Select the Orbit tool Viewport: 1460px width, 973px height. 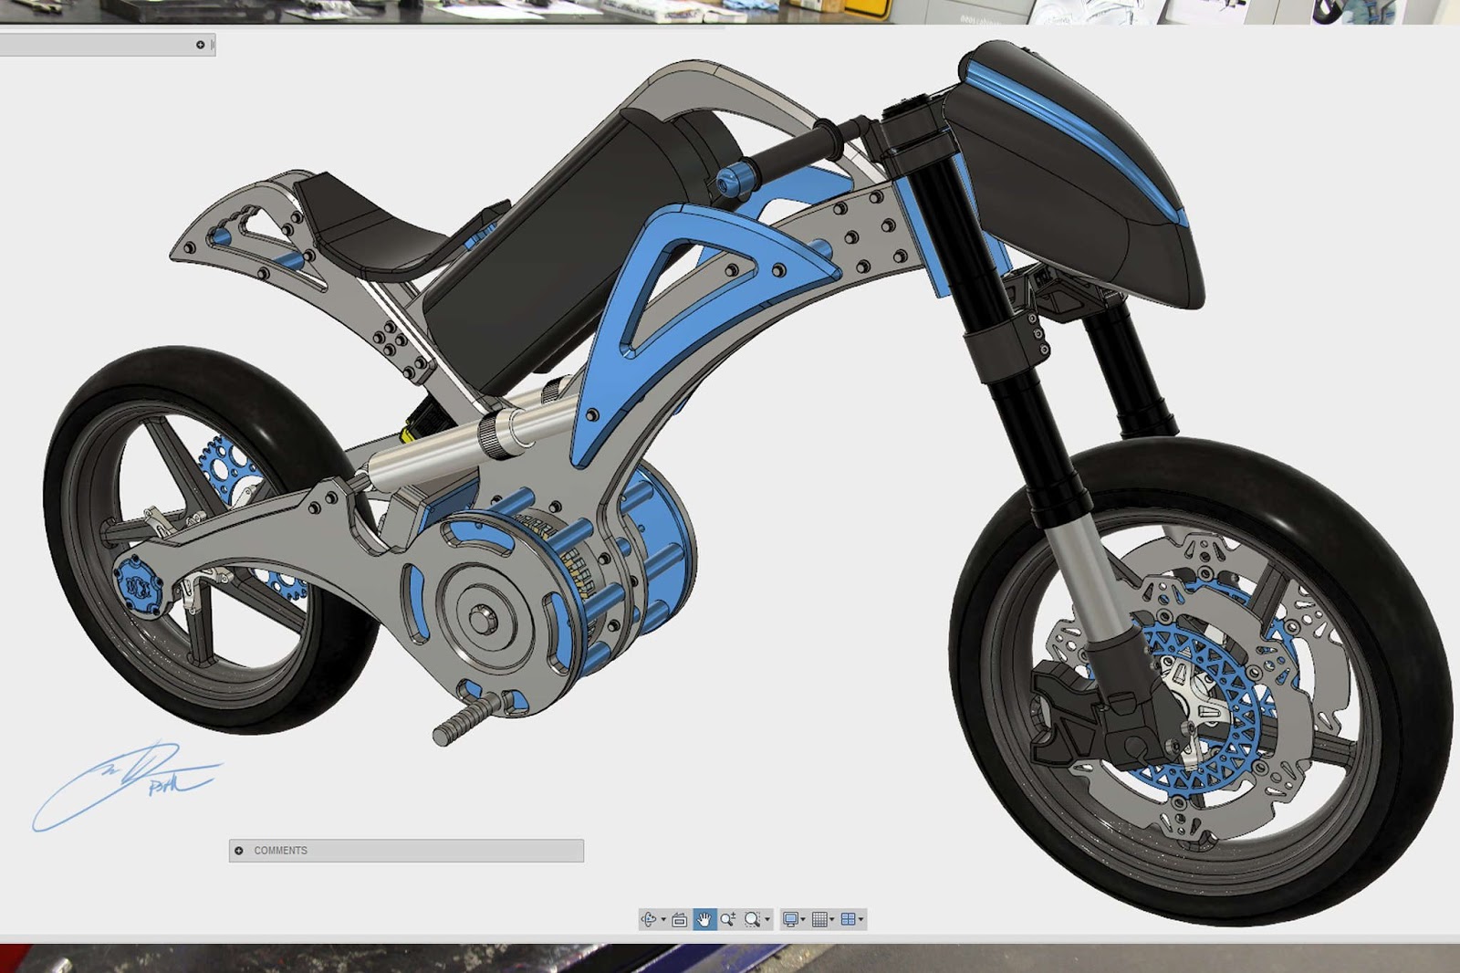[648, 919]
